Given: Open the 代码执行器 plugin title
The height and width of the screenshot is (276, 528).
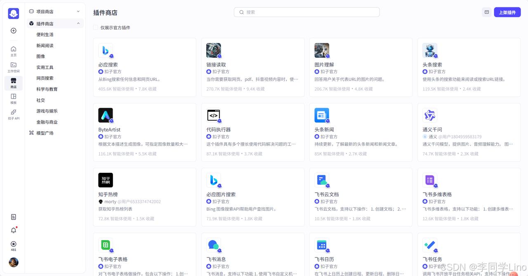Looking at the screenshot, I should tap(219, 130).
